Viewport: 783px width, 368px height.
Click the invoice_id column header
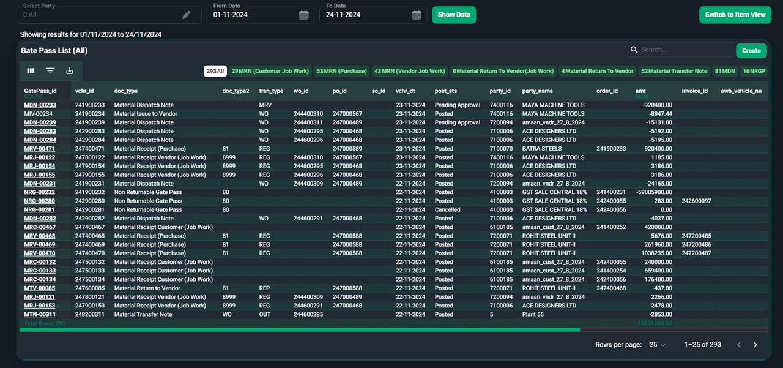pos(695,91)
